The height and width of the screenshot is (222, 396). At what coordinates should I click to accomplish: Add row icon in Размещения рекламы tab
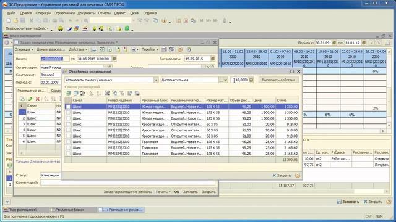pos(22,99)
